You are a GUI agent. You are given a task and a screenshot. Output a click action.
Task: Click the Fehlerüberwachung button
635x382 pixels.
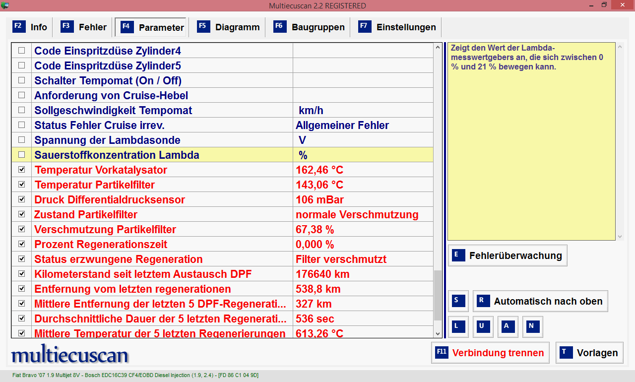508,255
